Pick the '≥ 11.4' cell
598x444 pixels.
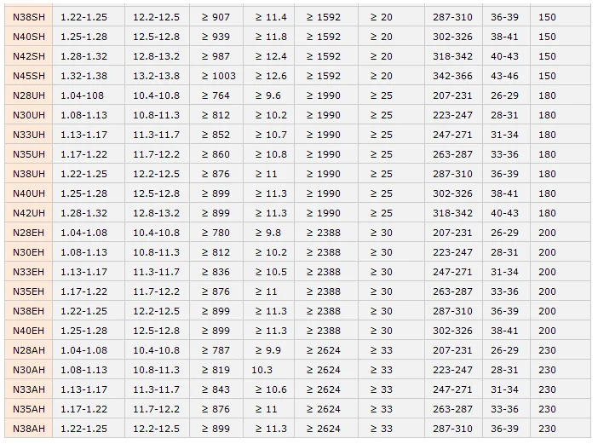point(269,17)
